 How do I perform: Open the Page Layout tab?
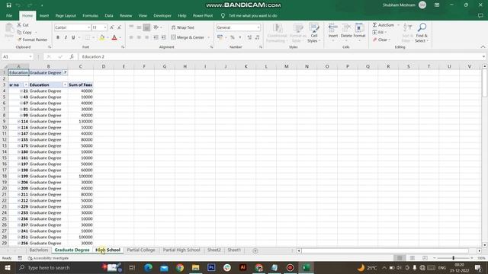click(x=66, y=15)
